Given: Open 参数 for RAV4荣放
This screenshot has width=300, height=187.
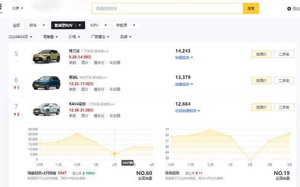Looking at the screenshot, I should point(73,116).
